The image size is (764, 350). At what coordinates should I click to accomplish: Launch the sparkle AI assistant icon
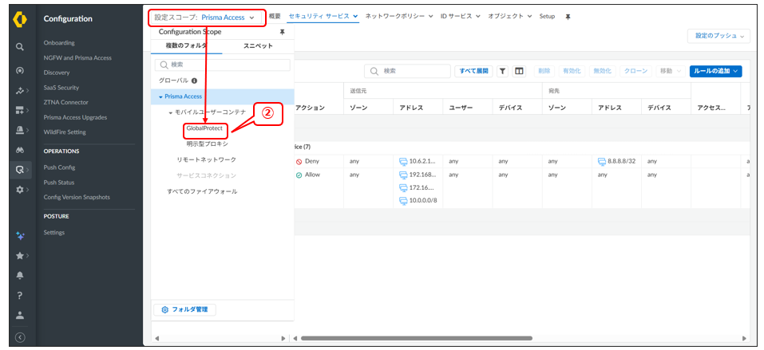(20, 236)
